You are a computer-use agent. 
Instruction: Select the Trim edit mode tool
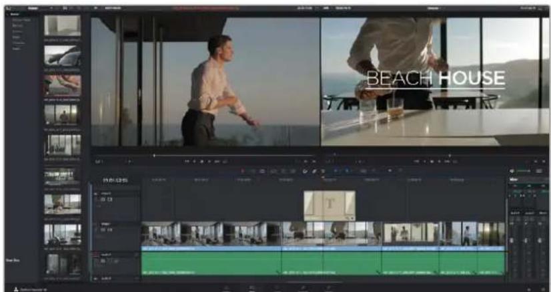pyautogui.click(x=252, y=171)
